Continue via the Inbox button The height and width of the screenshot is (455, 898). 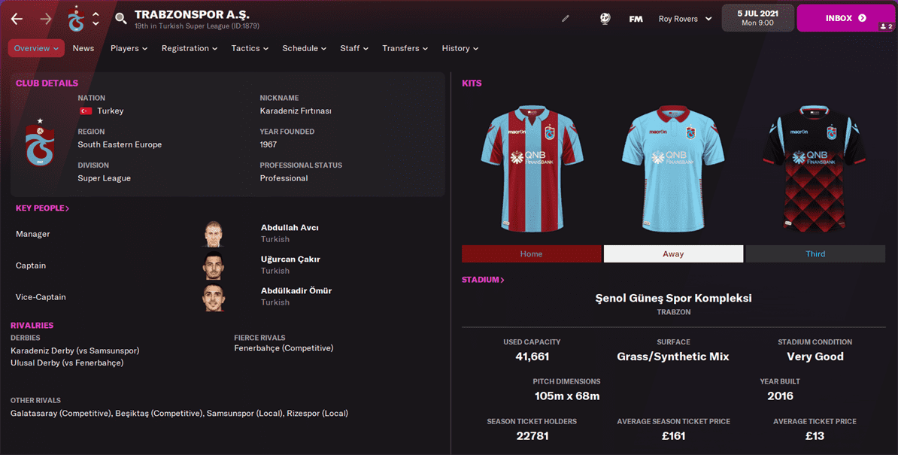pyautogui.click(x=845, y=18)
